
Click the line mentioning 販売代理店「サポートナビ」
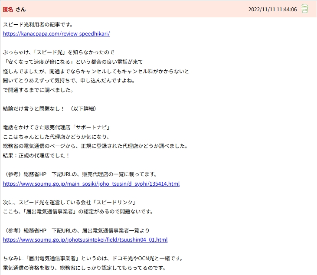[56, 128]
